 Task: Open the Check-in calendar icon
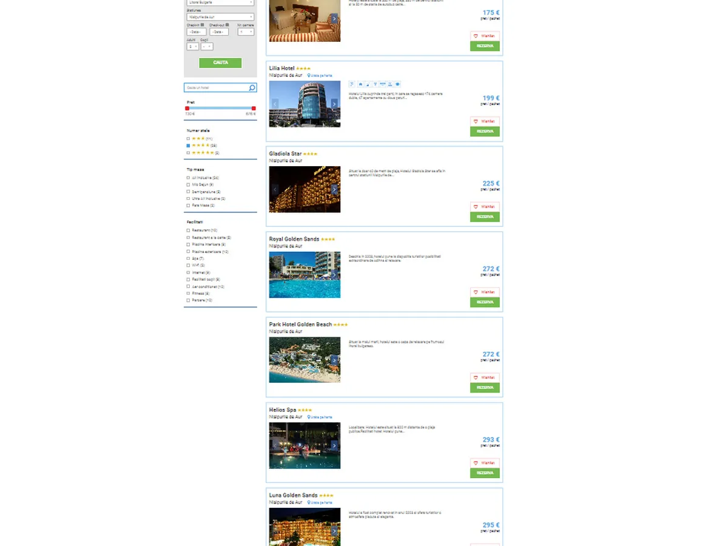[x=202, y=25]
